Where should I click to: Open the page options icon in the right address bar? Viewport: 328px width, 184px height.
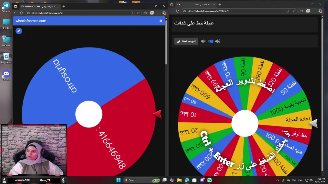point(287,11)
